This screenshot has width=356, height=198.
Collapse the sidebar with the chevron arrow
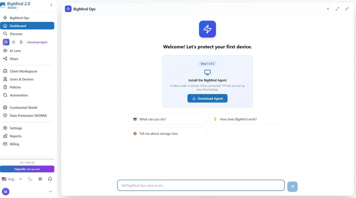[x=51, y=5]
